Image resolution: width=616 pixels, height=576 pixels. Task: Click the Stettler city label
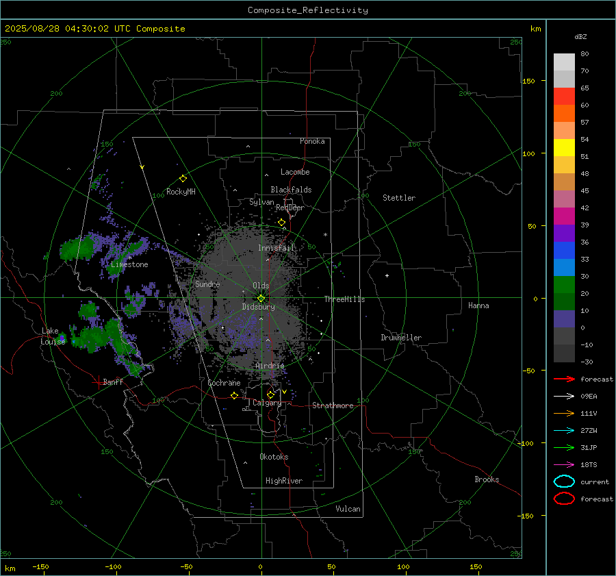click(399, 198)
